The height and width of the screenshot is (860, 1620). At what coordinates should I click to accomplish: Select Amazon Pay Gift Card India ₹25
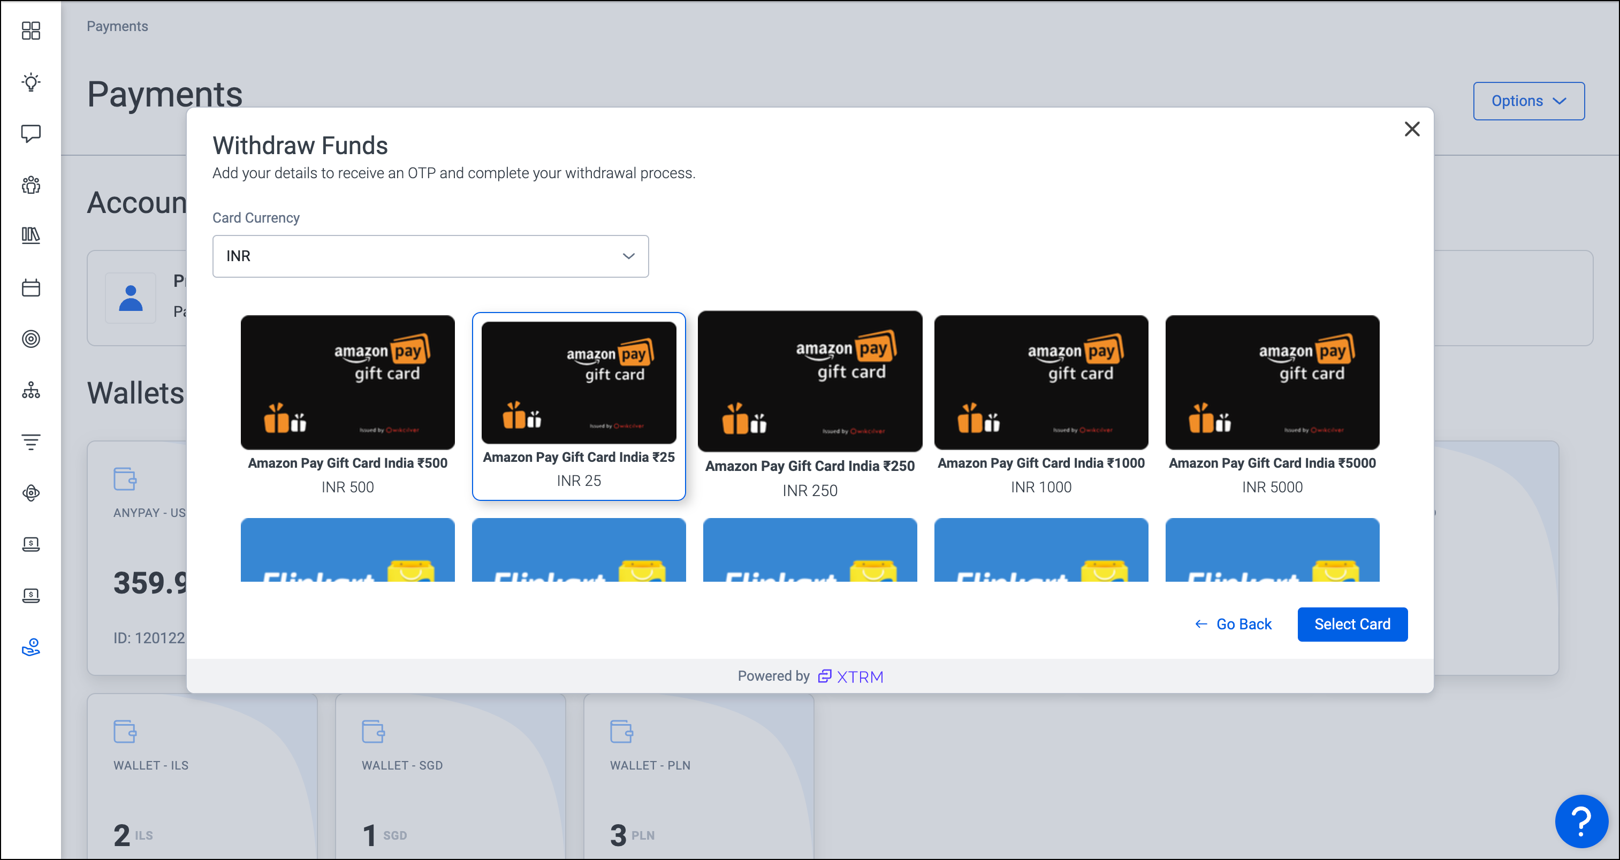tap(579, 406)
